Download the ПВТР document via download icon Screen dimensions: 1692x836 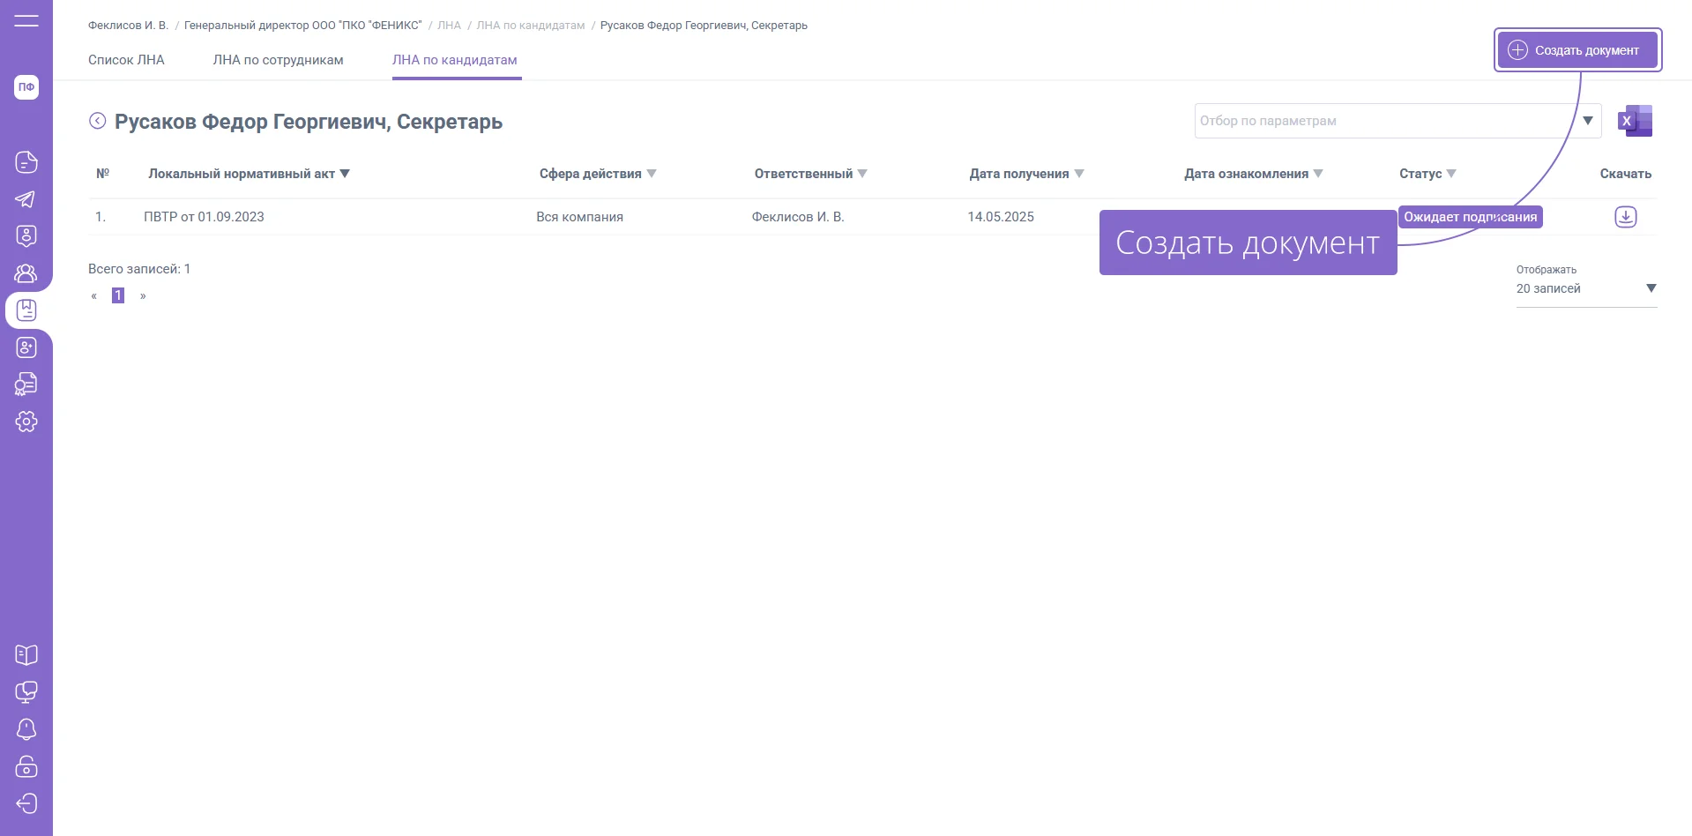[x=1625, y=217]
